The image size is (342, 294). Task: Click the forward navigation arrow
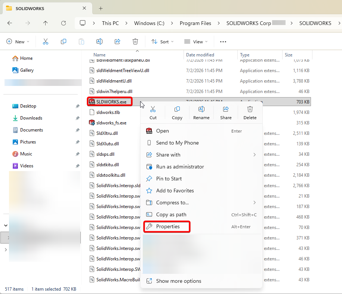pos(28,23)
